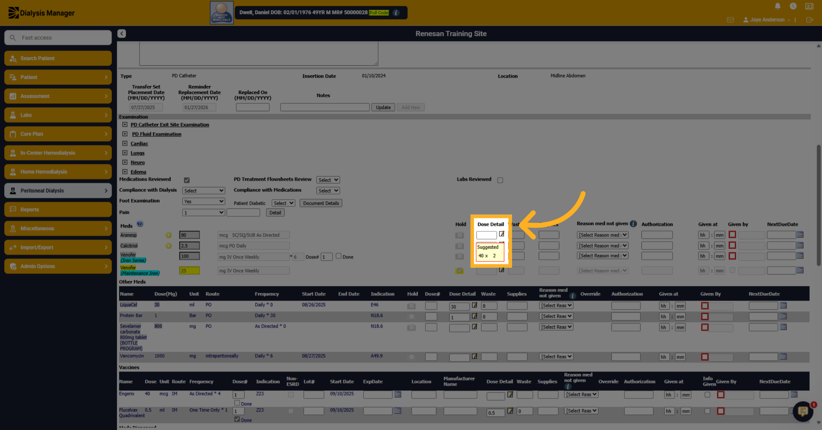
Task: Toggle Aranesp Hold checkbox
Action: tap(460, 235)
